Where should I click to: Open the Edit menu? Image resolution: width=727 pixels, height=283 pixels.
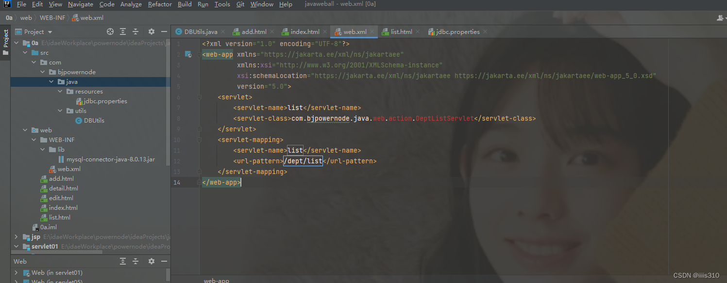click(x=37, y=4)
